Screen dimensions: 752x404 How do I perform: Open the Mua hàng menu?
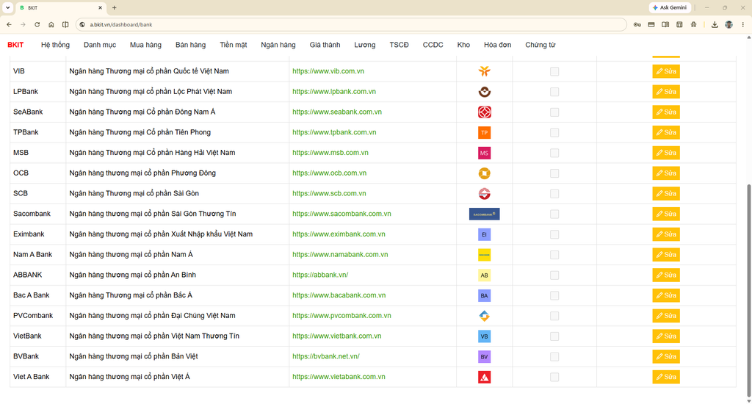pyautogui.click(x=145, y=45)
